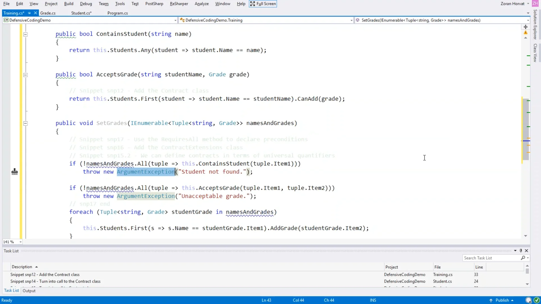Viewport: 541px width, 304px height.
Task: Sort Task List by File column
Action: pos(454,267)
